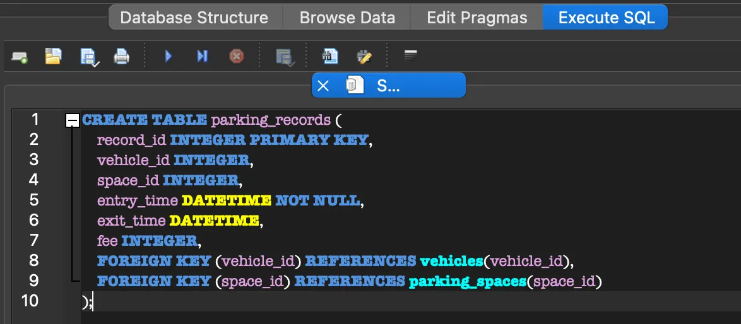Click the vehicles reference table name

(451, 261)
